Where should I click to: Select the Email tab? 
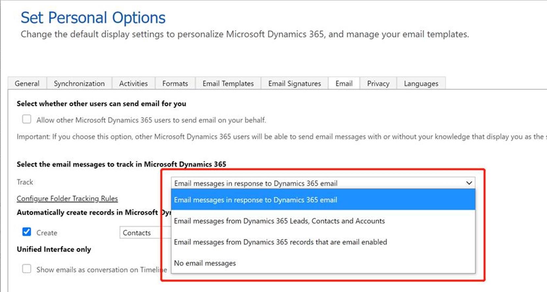pos(344,83)
